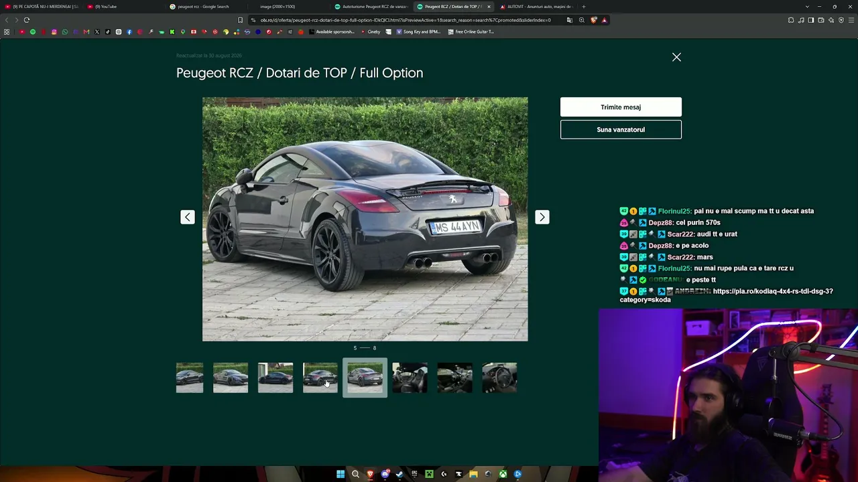Switch to the PE CAPOTĂ NU-I MERDENEA tab

(x=43, y=7)
